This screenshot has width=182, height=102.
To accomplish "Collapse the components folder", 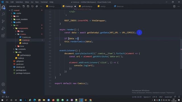I will pyautogui.click(x=14, y=28).
